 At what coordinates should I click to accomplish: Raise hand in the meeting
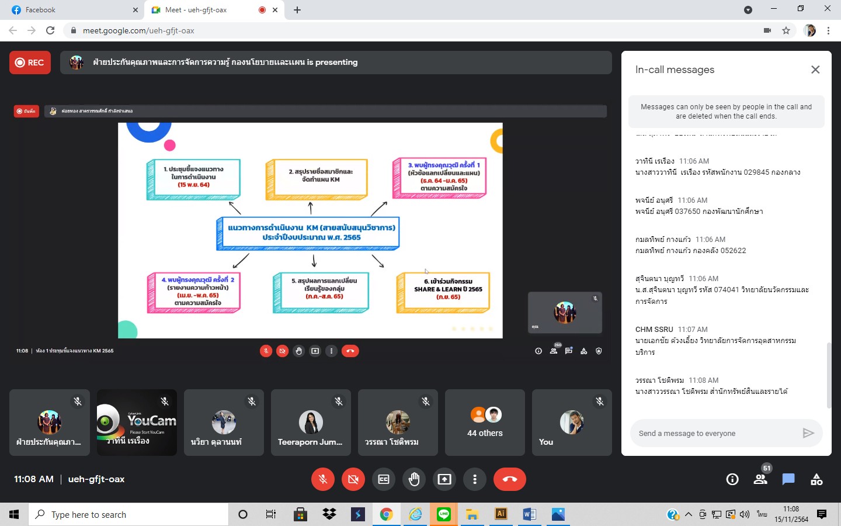click(x=414, y=479)
